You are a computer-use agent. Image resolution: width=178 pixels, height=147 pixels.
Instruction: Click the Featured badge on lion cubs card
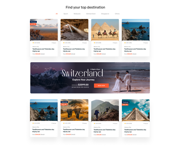pyautogui.click(x=33, y=22)
